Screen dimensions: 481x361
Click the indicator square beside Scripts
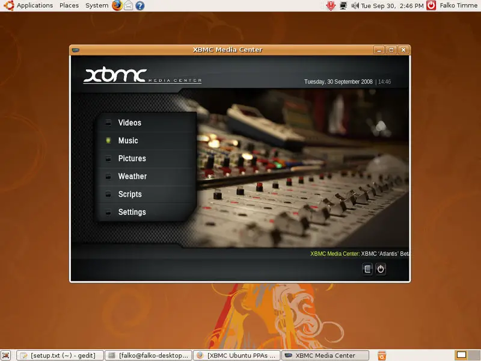pyautogui.click(x=108, y=194)
